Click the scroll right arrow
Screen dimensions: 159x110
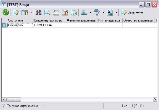155,100
